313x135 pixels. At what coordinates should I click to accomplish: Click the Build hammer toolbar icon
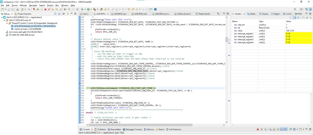click(22, 9)
